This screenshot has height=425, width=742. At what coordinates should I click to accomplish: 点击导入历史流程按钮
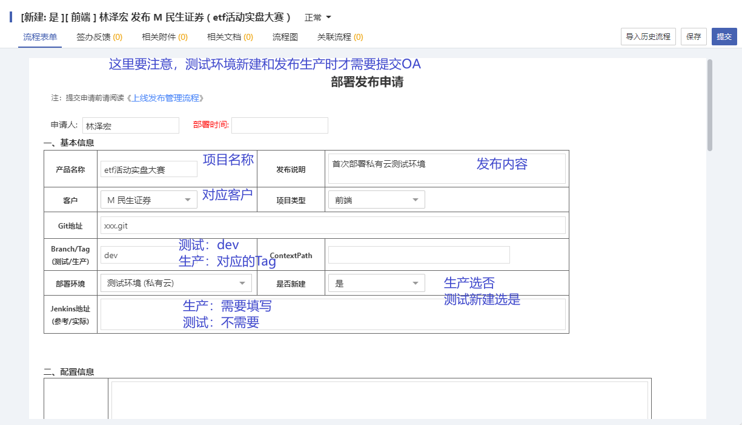coord(648,36)
